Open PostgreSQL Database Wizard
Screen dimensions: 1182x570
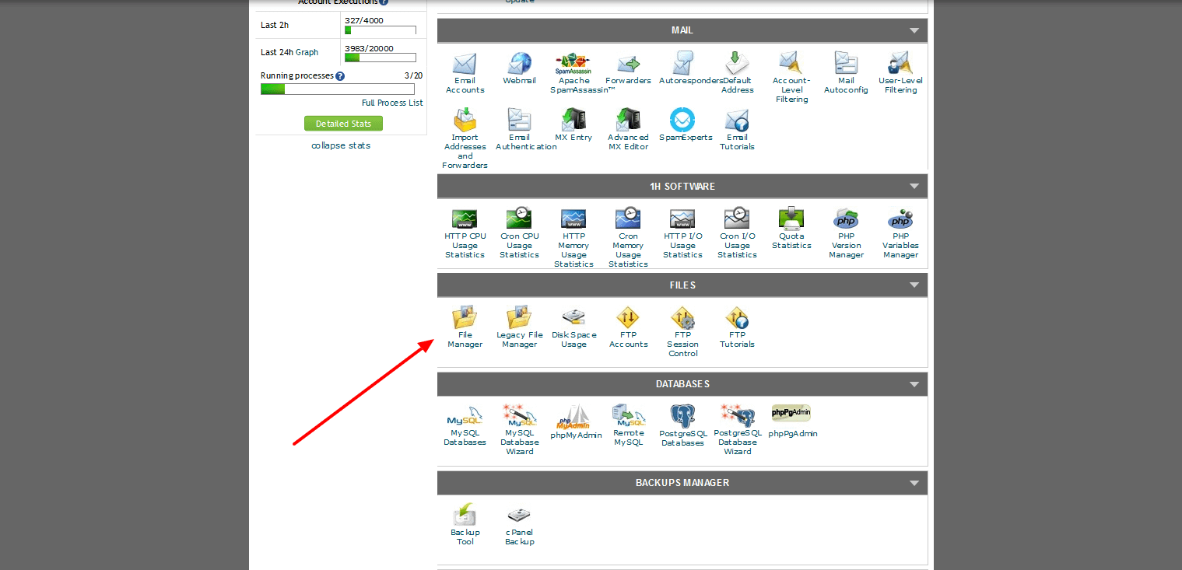(737, 430)
